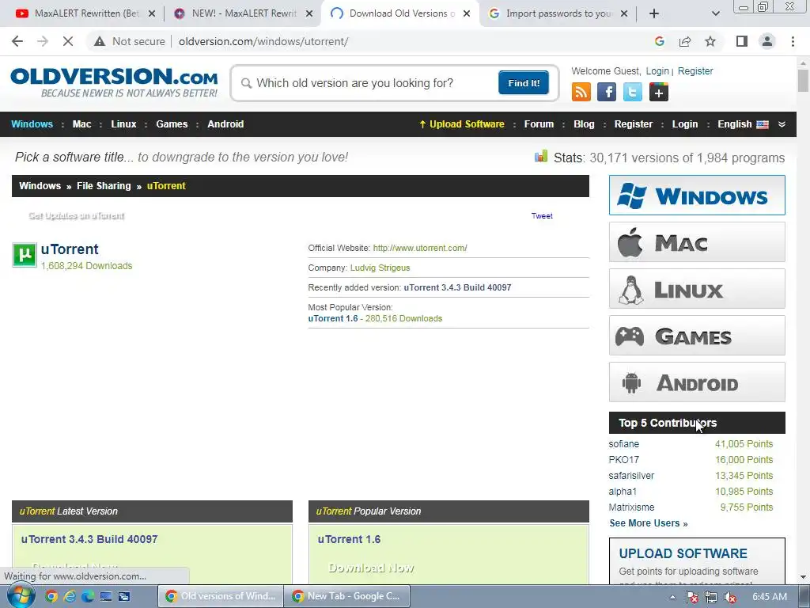Click the Ludvig Strigeus company link
Image resolution: width=810 pixels, height=608 pixels.
[x=380, y=268]
